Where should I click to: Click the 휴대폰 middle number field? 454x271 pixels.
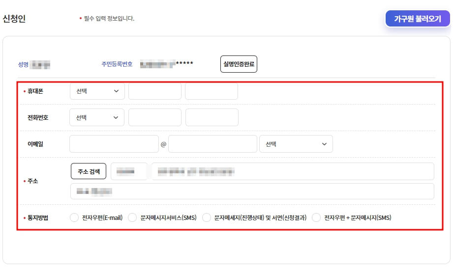click(x=155, y=91)
